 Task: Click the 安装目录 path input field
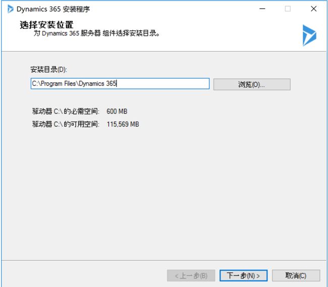click(x=120, y=84)
